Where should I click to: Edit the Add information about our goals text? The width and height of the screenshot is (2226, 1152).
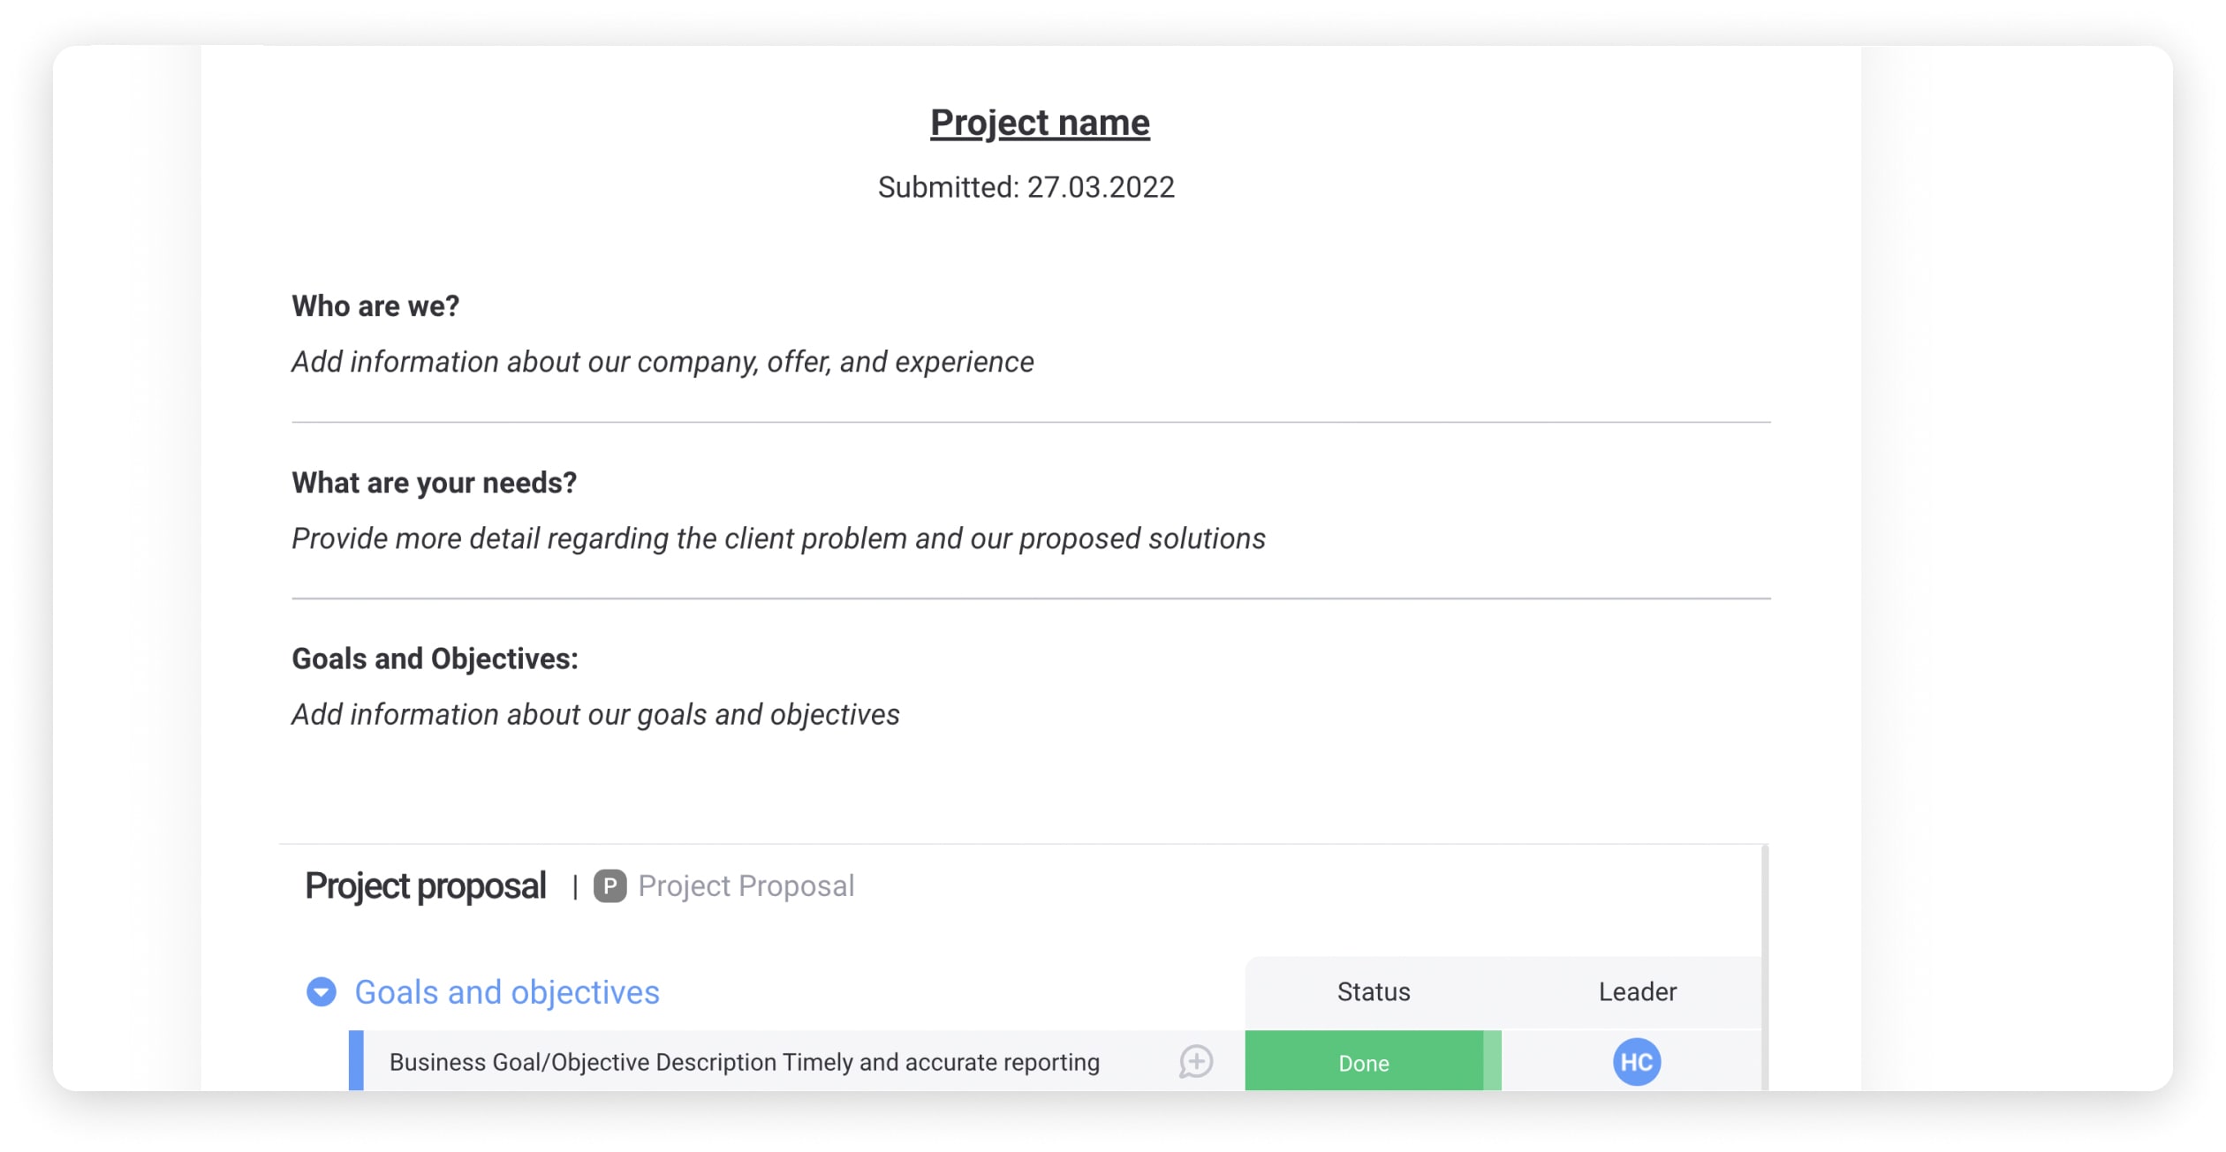point(595,714)
